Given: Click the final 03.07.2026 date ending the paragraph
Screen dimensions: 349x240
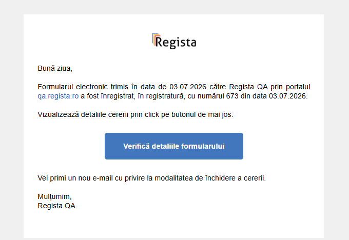Looking at the screenshot, I should (x=287, y=96).
